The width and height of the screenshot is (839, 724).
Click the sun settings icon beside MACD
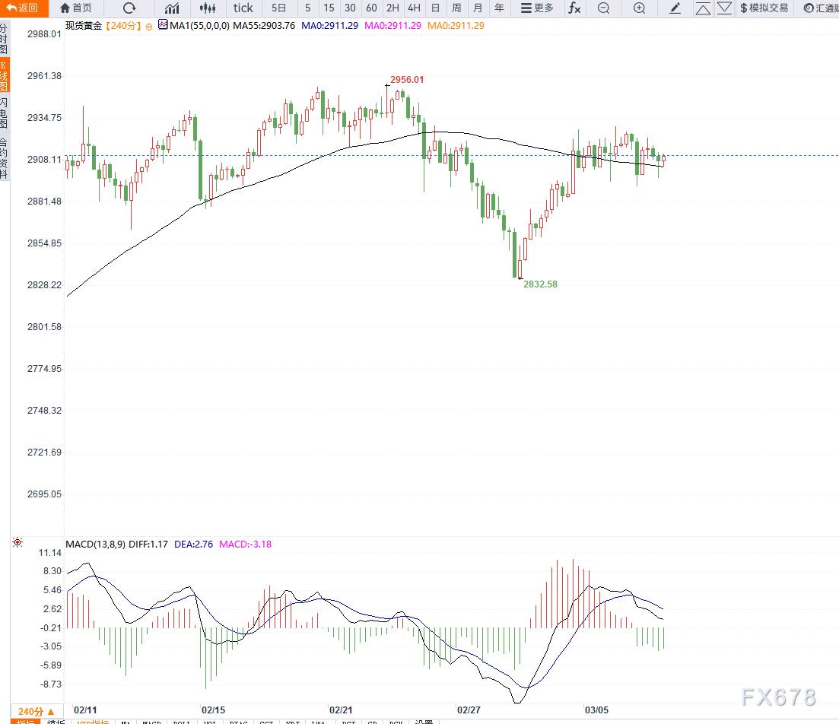(17, 542)
